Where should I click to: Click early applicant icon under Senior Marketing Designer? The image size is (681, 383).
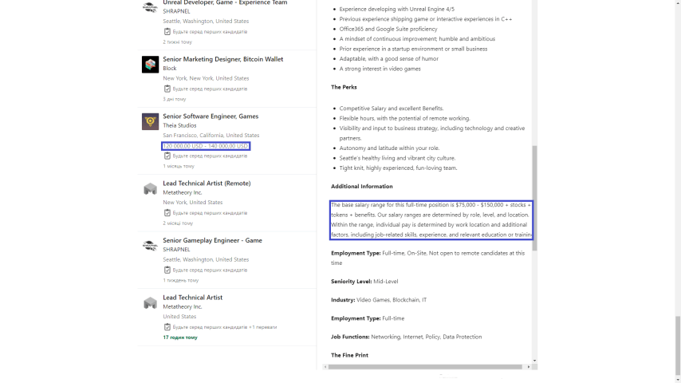(167, 89)
